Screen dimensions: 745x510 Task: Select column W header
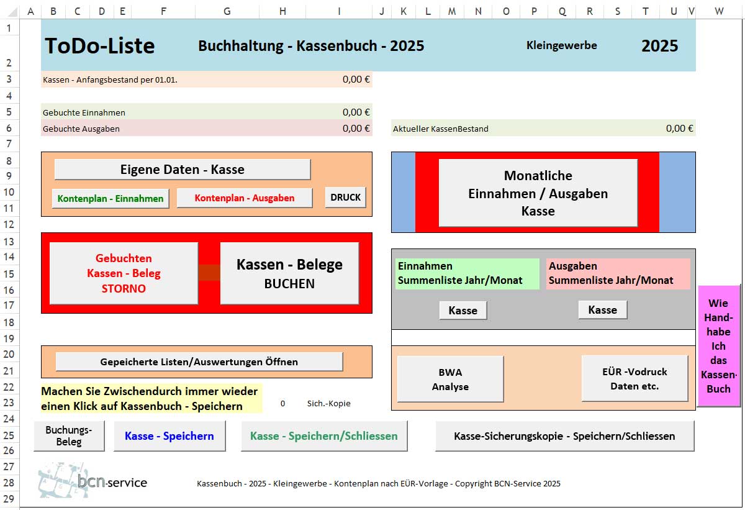pyautogui.click(x=718, y=11)
